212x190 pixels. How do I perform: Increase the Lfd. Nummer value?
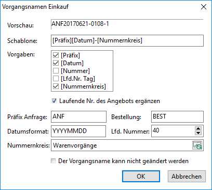[198, 128]
